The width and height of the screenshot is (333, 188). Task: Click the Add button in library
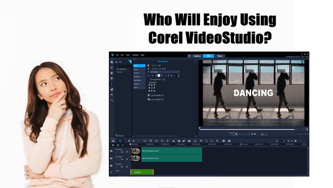pos(119,62)
